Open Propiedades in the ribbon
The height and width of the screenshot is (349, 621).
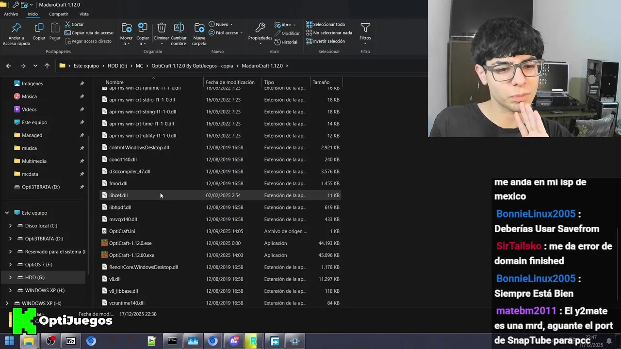pos(260,33)
